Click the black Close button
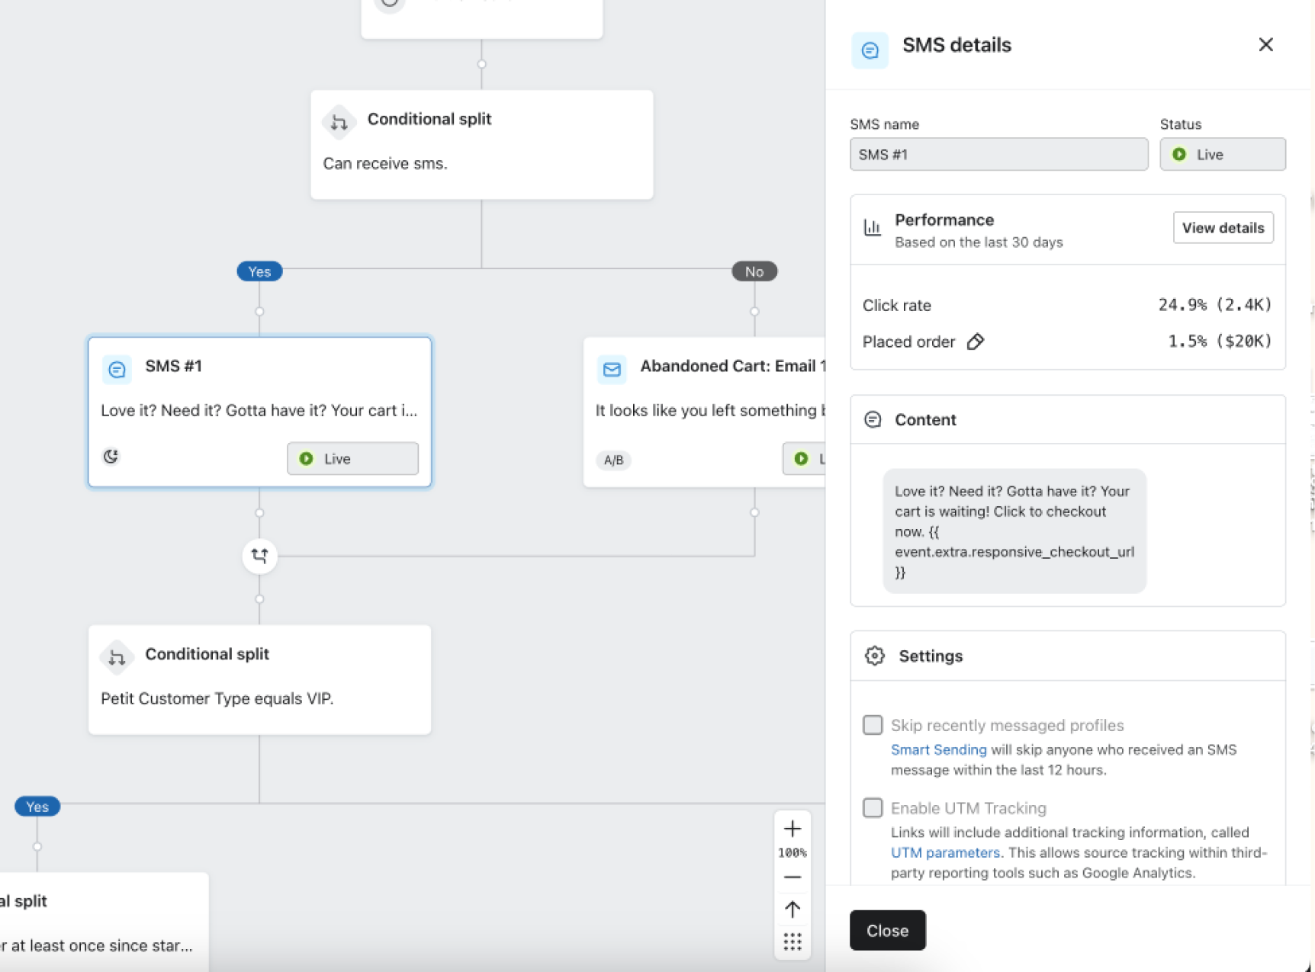This screenshot has height=972, width=1315. (x=887, y=930)
